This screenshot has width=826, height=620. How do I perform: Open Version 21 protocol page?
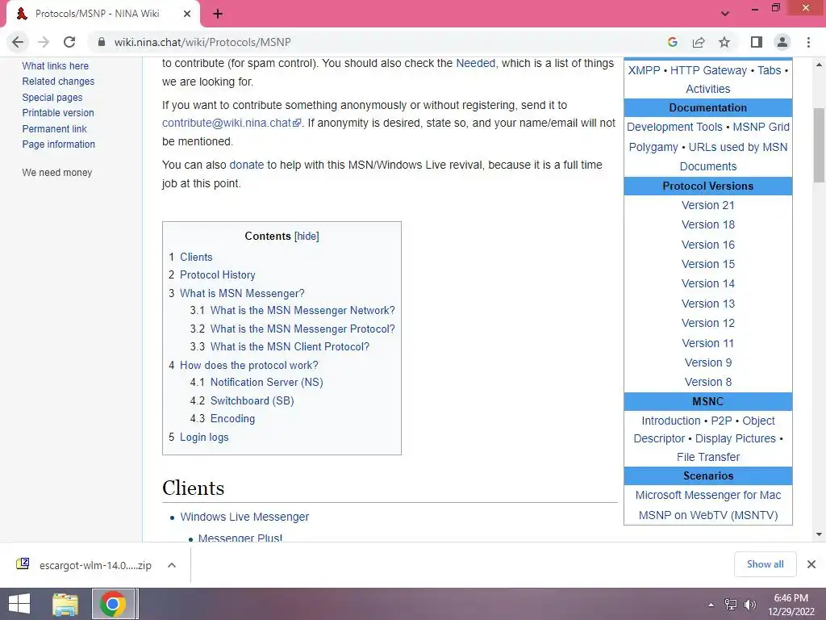point(707,205)
